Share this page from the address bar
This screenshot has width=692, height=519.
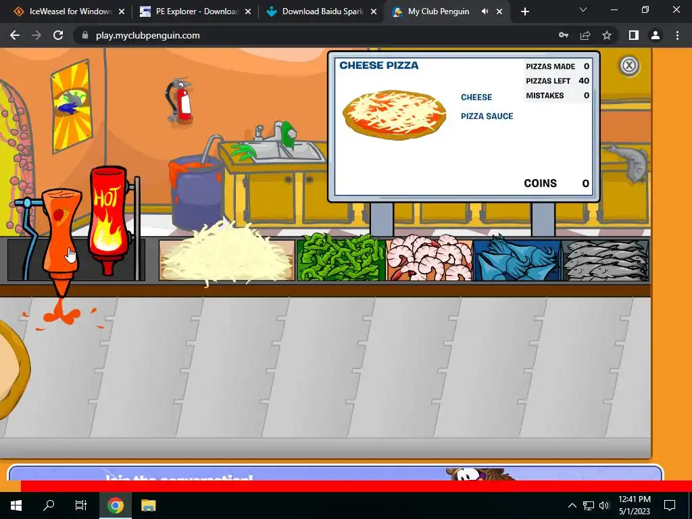tap(585, 35)
